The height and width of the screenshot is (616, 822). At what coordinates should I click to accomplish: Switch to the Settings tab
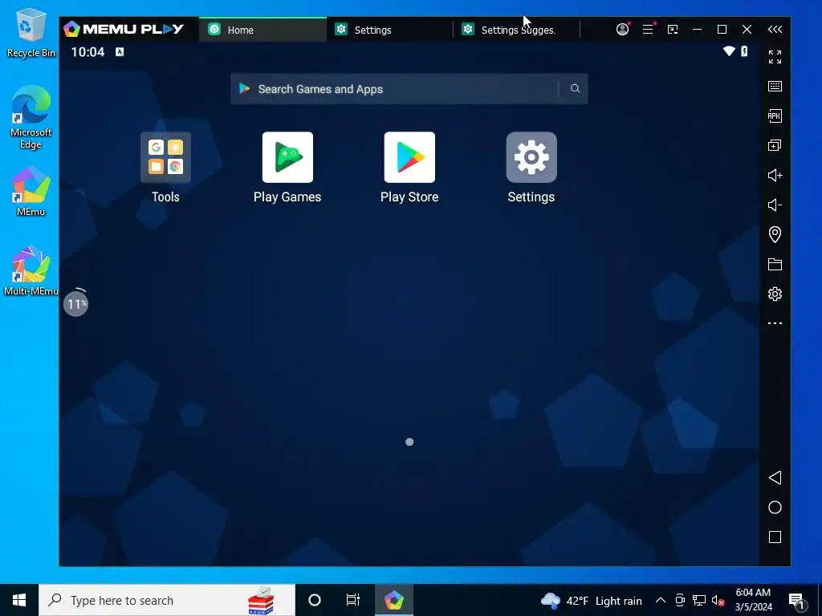[x=389, y=30]
